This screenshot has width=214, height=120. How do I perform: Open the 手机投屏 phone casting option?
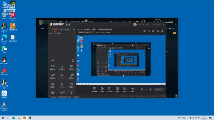coord(110,90)
